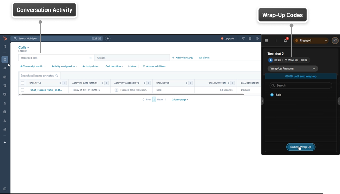Viewport: 340px width, 194px height.
Task: Open Activity assigned to filter
Action: [64, 66]
